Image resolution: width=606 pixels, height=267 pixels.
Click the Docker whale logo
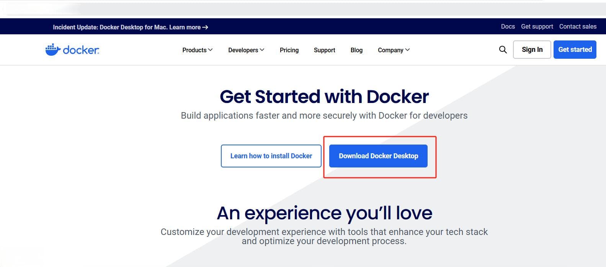tap(72, 50)
